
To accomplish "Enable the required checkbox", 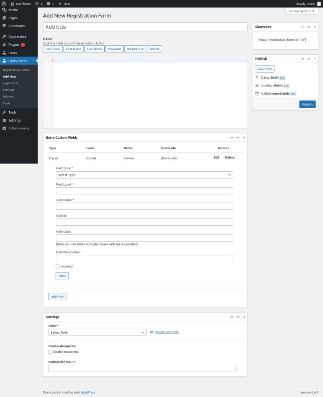I will pos(58,266).
